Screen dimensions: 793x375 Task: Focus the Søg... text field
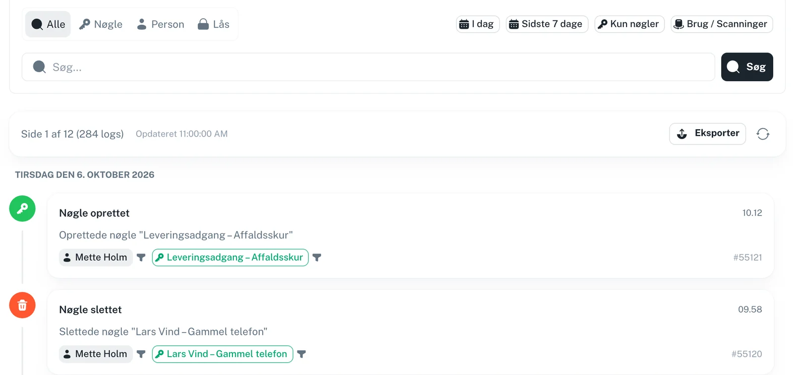tap(368, 67)
